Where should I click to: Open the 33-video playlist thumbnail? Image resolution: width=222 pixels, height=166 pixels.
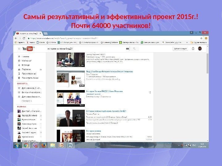(x=71, y=136)
